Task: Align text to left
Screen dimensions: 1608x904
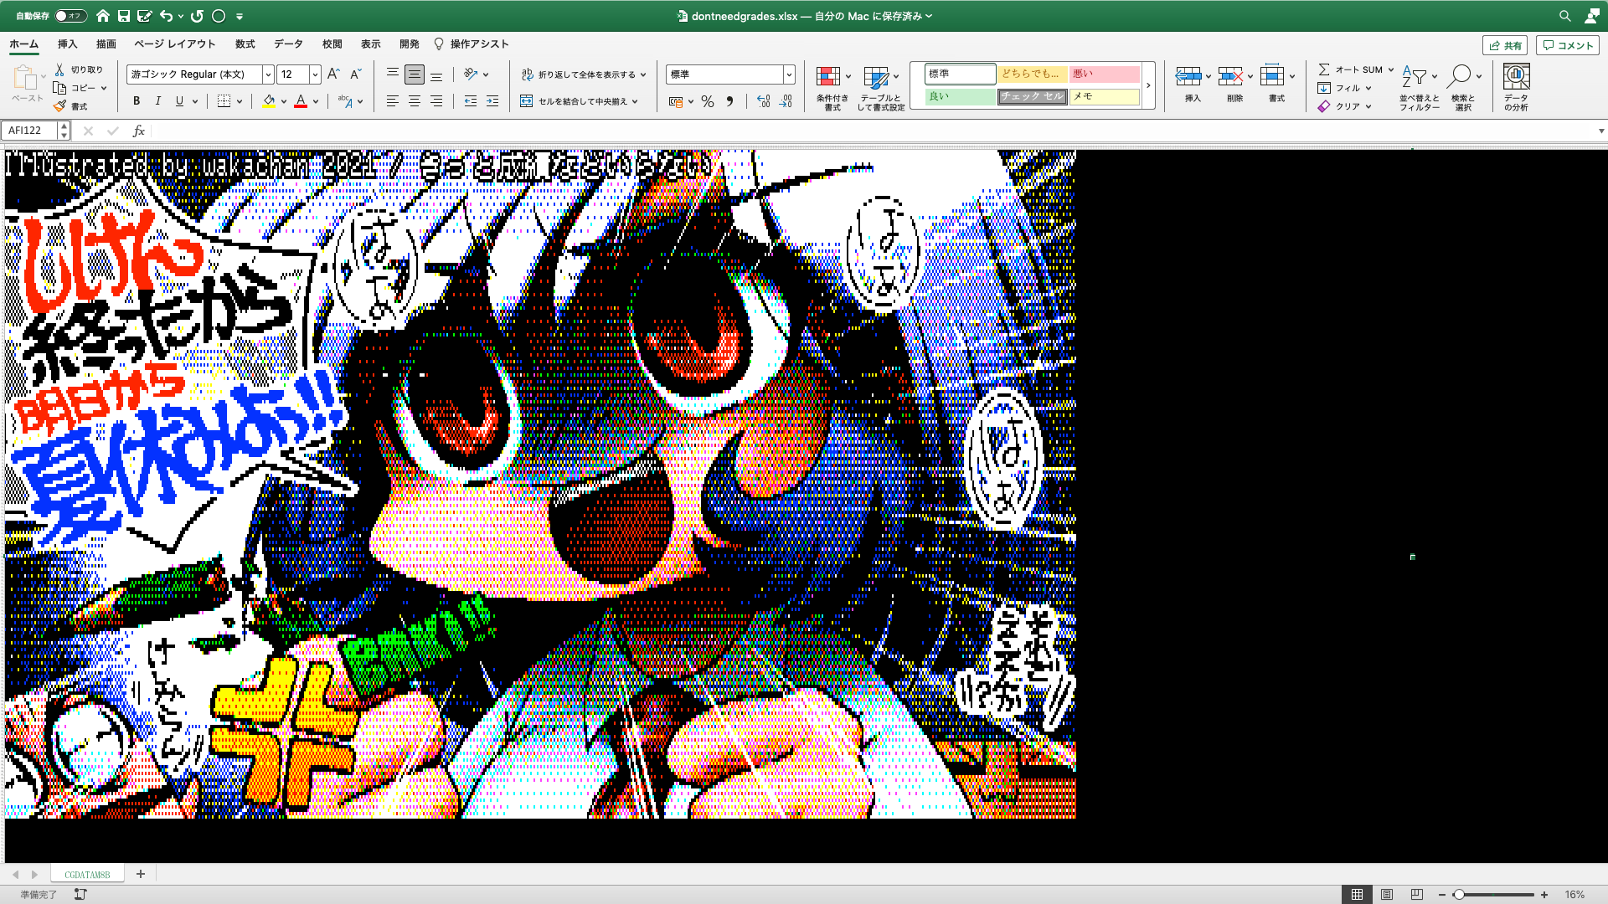Action: coord(392,101)
